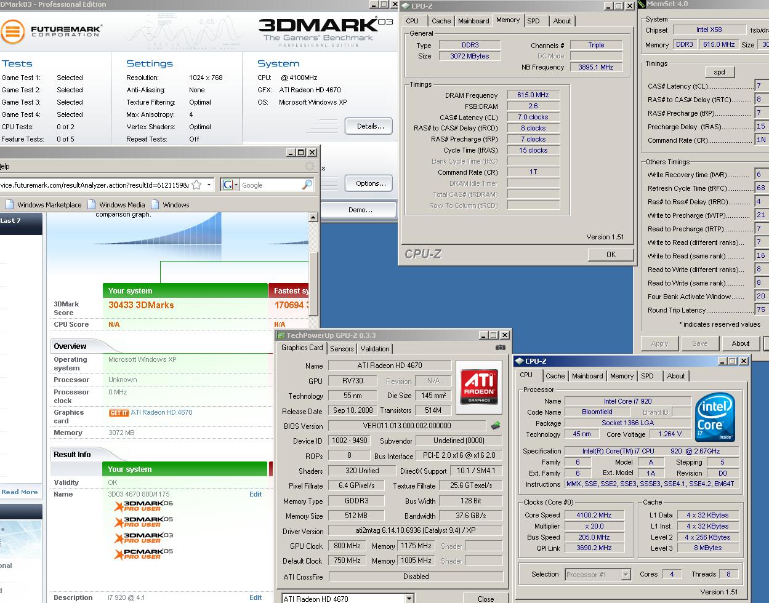The width and height of the screenshot is (769, 603).
Task: Open the About tab in lower CPU-Z window
Action: 676,376
